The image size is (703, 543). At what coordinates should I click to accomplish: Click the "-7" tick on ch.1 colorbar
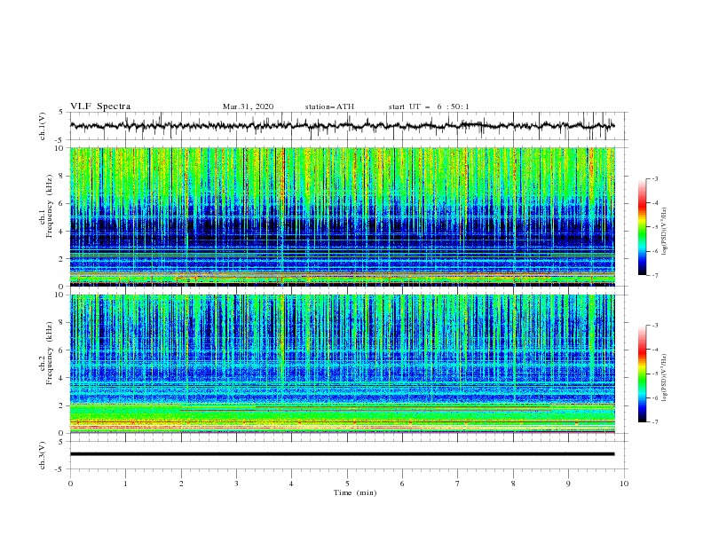click(655, 275)
